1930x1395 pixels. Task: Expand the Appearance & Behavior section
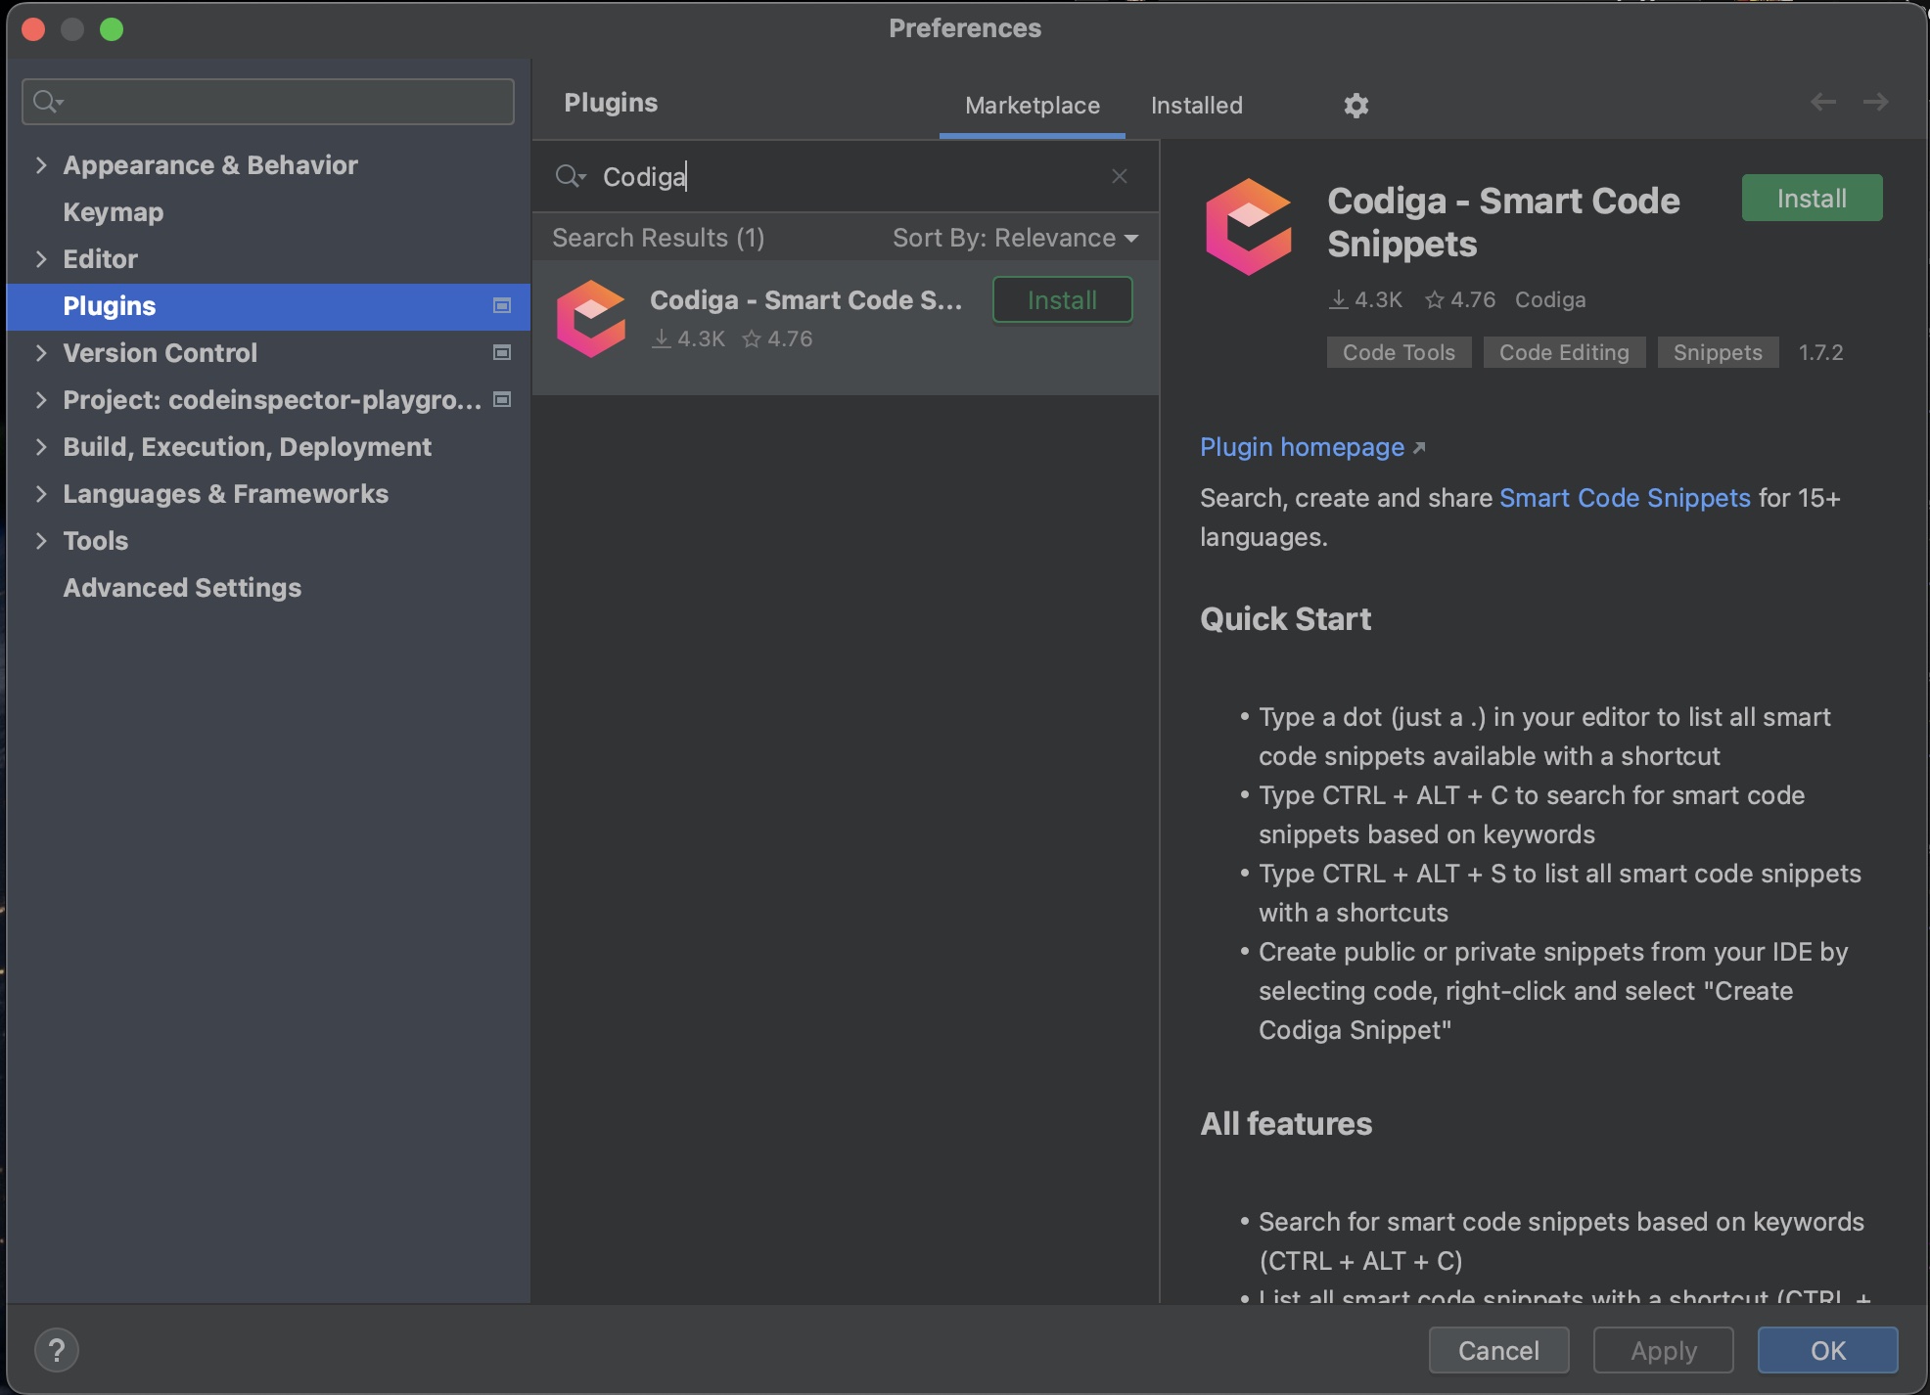click(x=39, y=164)
